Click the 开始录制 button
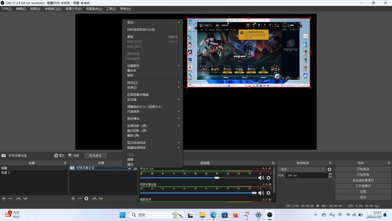Screen dimensions: 392x221 (363, 175)
